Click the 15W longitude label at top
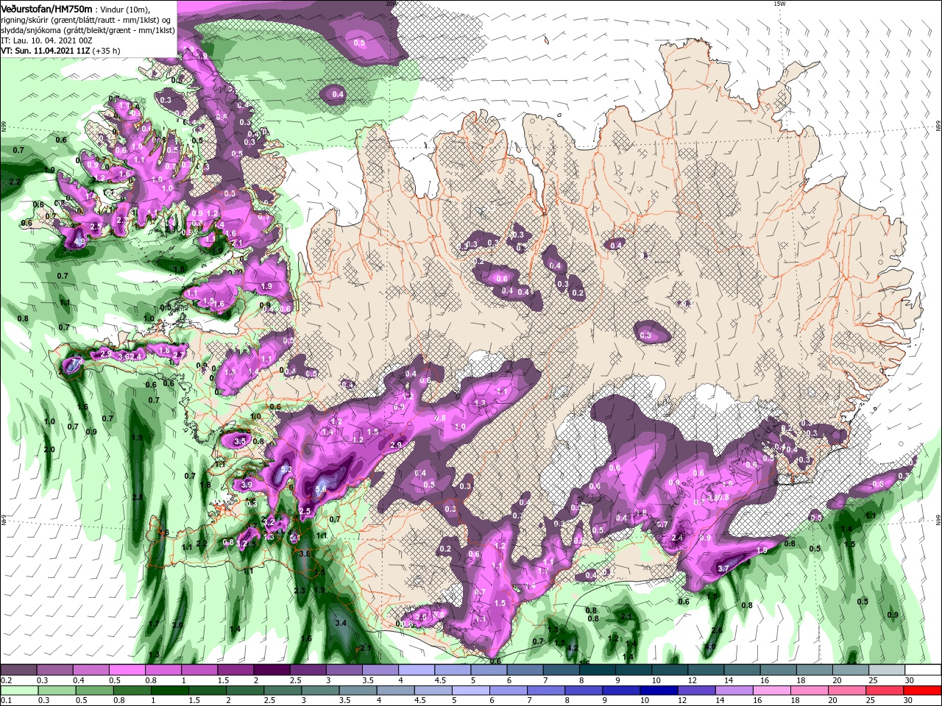The height and width of the screenshot is (706, 942). click(x=779, y=4)
